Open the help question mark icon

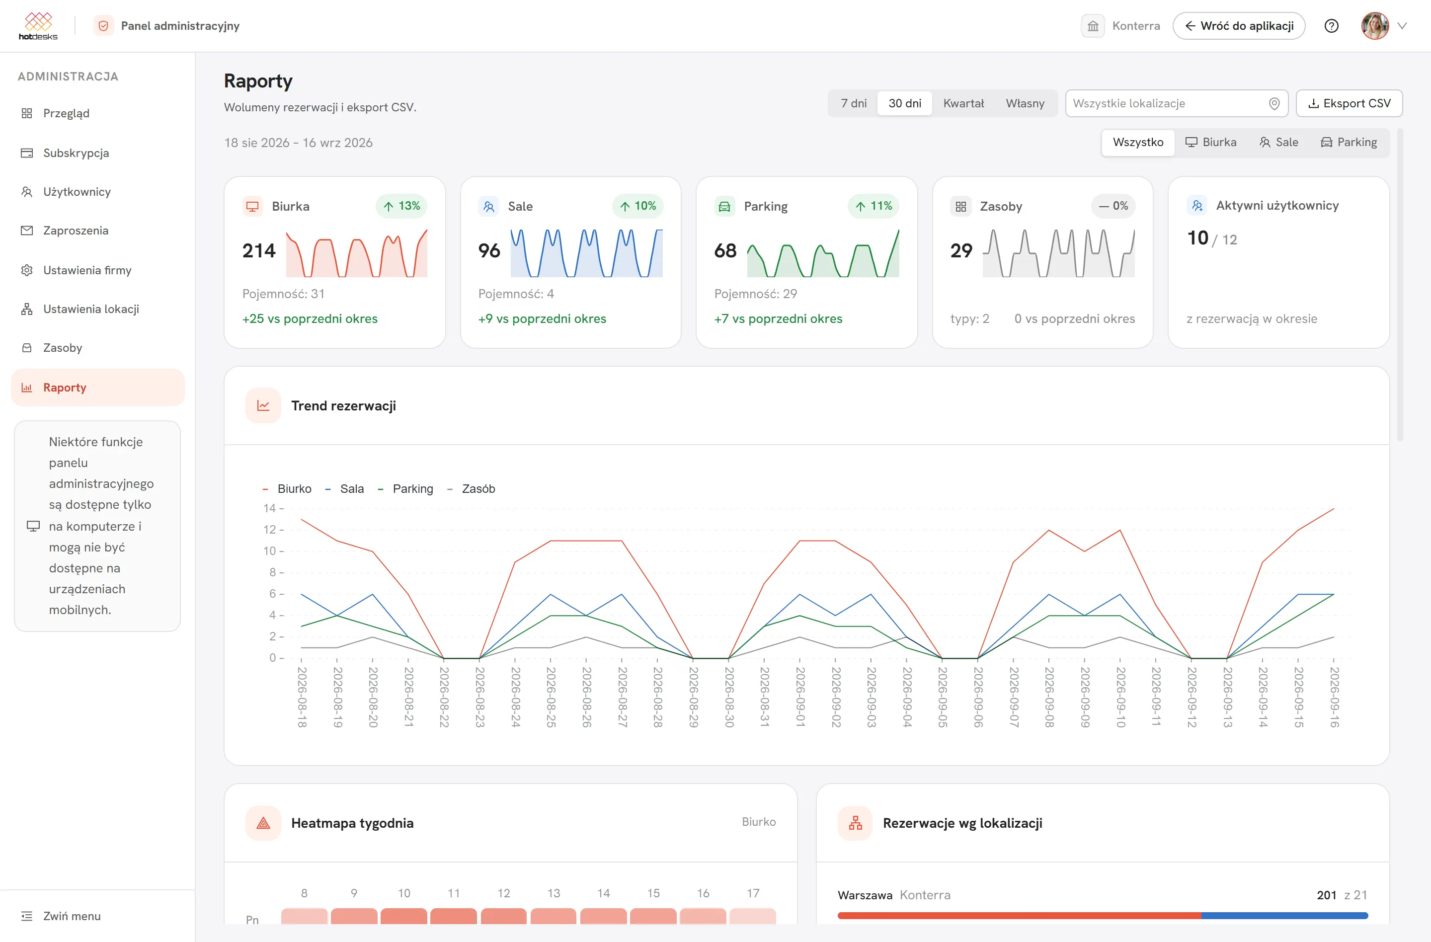point(1331,26)
